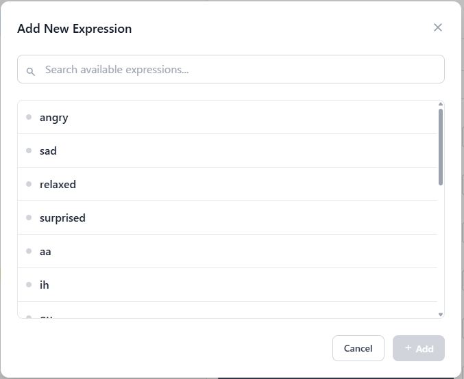Screen dimensions: 464x379
Task: Choose the relaxed expression
Action: tap(58, 185)
